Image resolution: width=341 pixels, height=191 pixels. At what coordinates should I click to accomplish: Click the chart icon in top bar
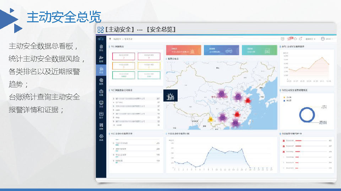pos(282,39)
